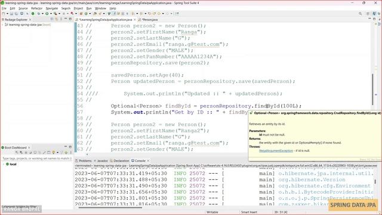
Task: Close the LearningSpringDataJpaApplication.java tab
Action: point(135,20)
